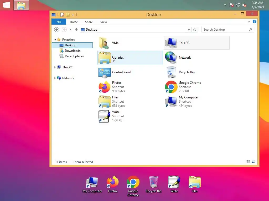
Task: Open the Share ribbon tab
Action: (x=89, y=22)
